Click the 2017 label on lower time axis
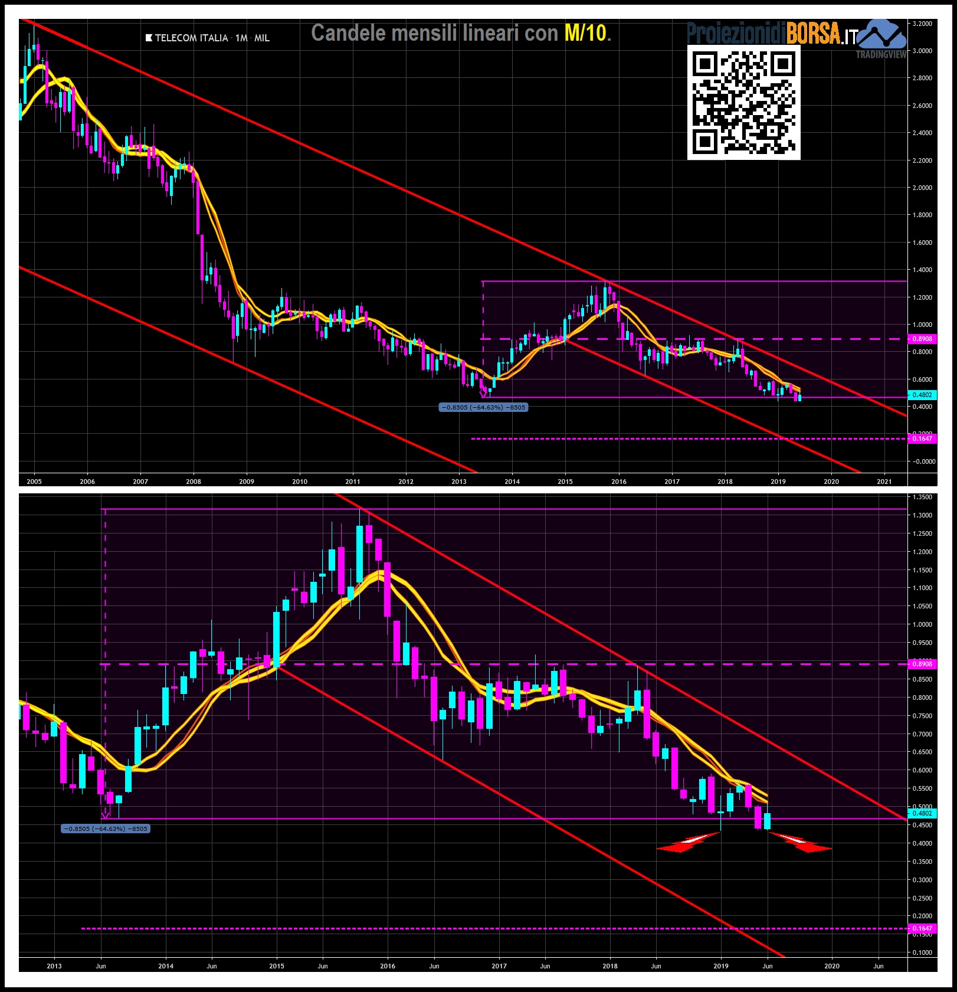Screen dimensions: 957x992 point(499,966)
